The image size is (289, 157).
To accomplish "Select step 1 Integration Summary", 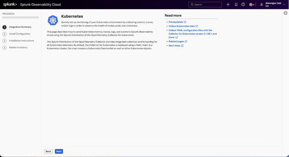I will click(x=20, y=27).
